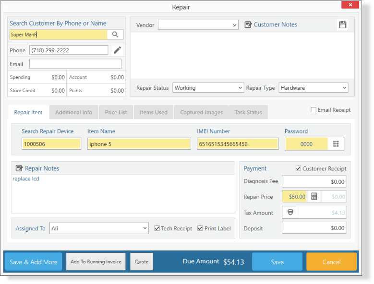Open the Vendor dropdown
374x284 pixels.
click(198, 25)
